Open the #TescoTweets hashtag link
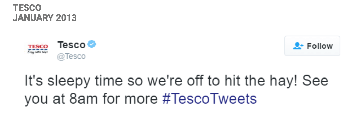Viewport: 356px width, 117px height. tap(209, 99)
